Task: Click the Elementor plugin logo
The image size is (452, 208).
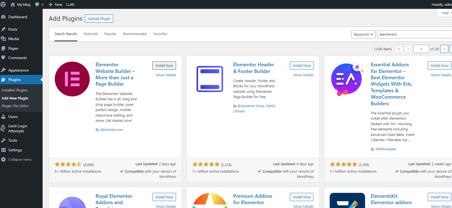Action: pos(72,79)
